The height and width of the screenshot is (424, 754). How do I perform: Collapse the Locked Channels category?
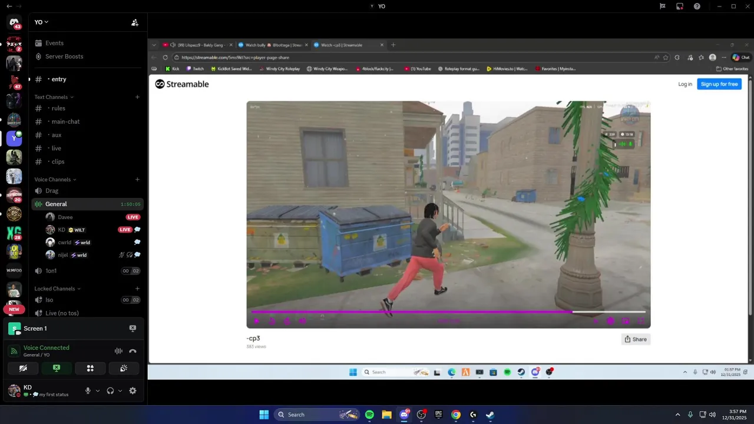point(57,289)
